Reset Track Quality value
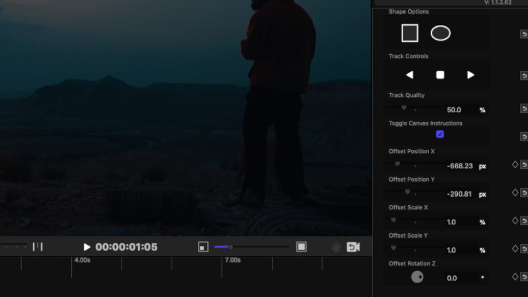The height and width of the screenshot is (297, 528). point(524,108)
